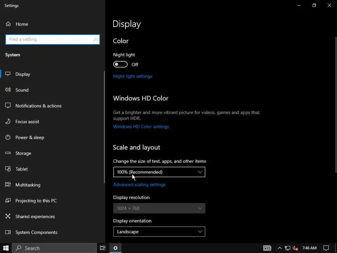Click the Multitasking icon in the sidebar
Image resolution: width=337 pixels, height=253 pixels.
tap(8, 184)
